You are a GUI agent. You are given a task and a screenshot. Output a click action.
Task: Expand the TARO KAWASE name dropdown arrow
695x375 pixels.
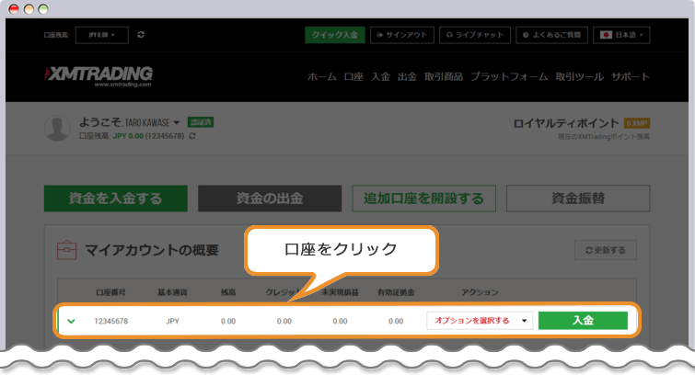tap(177, 122)
